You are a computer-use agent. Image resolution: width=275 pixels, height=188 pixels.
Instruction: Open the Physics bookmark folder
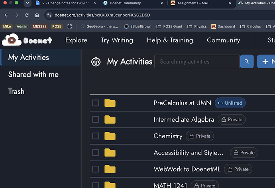click(197, 26)
